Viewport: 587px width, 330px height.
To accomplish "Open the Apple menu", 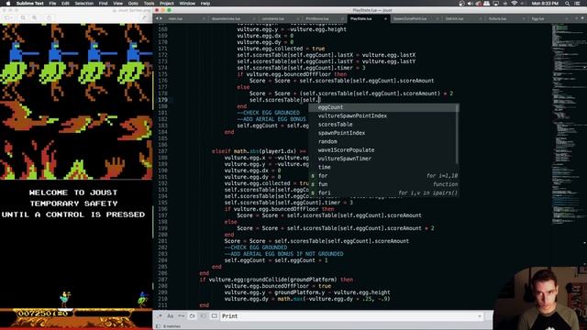I will click(8, 4).
